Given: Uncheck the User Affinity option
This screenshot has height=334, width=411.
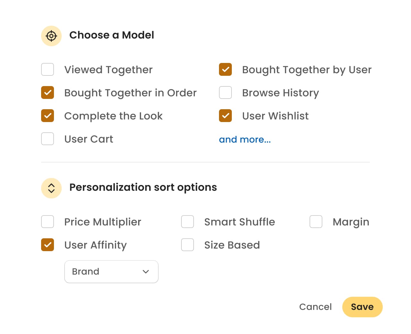Looking at the screenshot, I should coord(48,245).
